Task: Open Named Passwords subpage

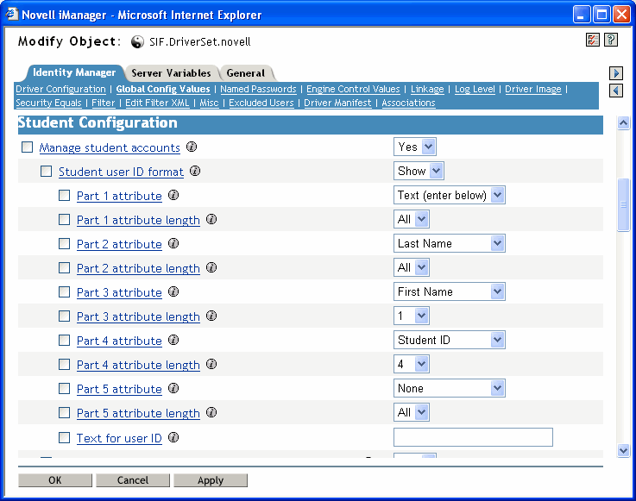Action: click(x=258, y=89)
